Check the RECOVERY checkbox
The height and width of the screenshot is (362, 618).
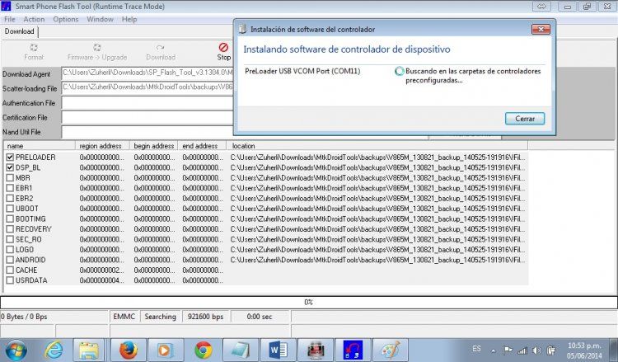10,228
